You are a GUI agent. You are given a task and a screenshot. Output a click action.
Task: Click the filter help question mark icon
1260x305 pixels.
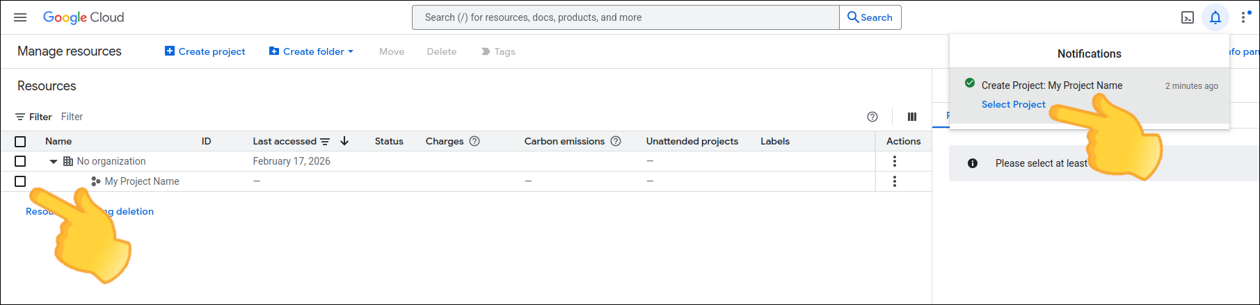point(872,117)
